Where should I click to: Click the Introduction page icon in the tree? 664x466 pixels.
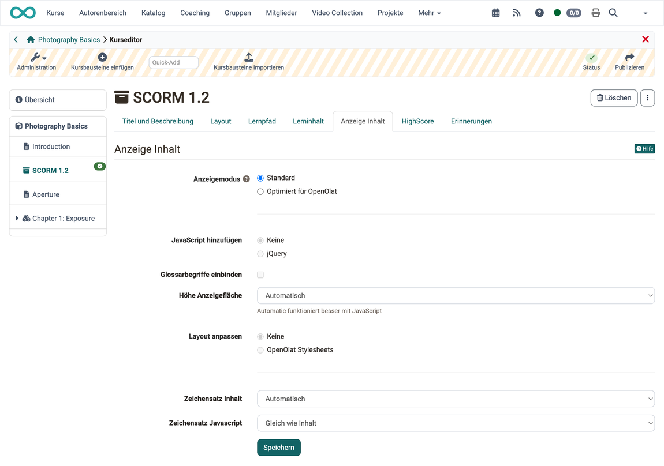(26, 146)
